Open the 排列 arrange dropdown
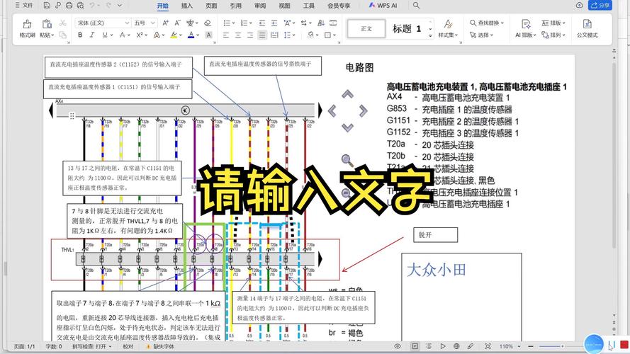This screenshot has width=630, height=354. point(553,35)
